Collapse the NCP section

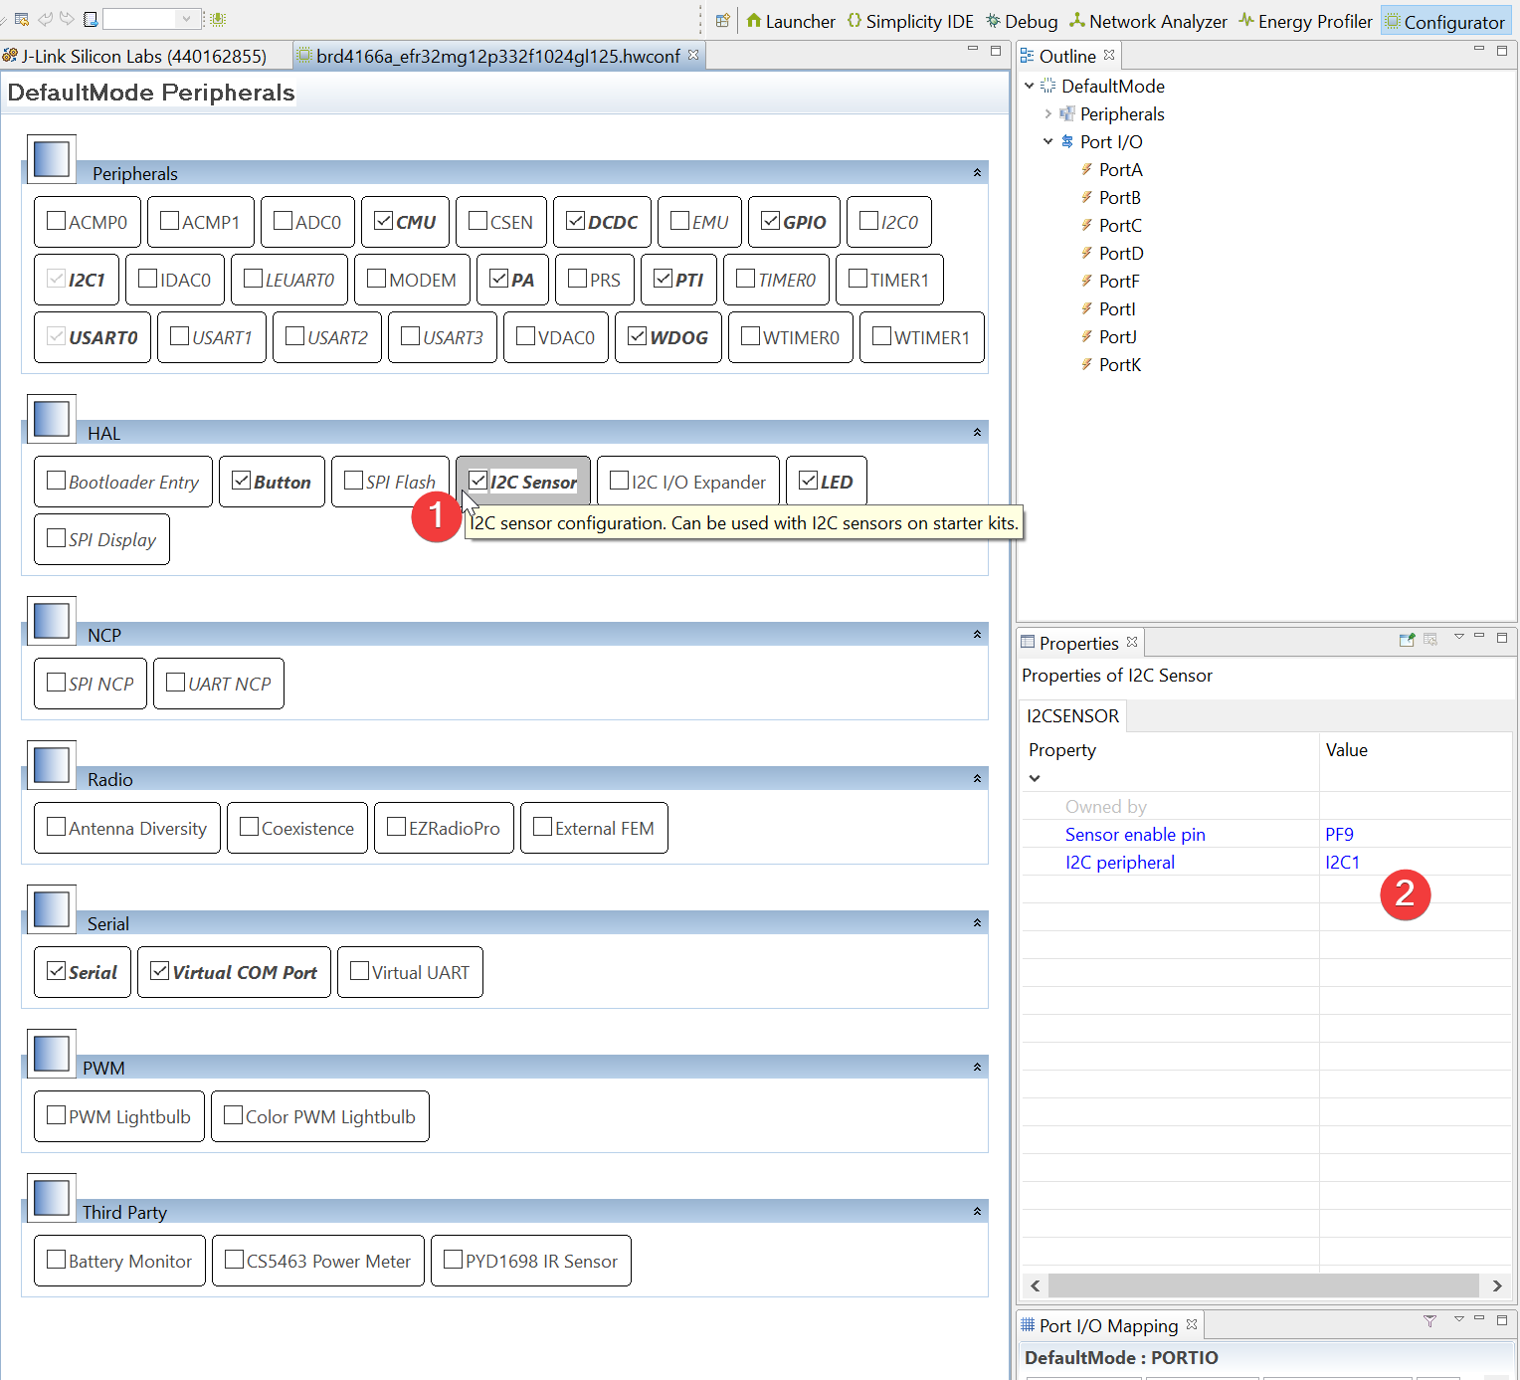pos(977,635)
